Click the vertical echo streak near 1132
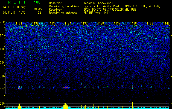This screenshot has height=109, width=172. point(38,89)
